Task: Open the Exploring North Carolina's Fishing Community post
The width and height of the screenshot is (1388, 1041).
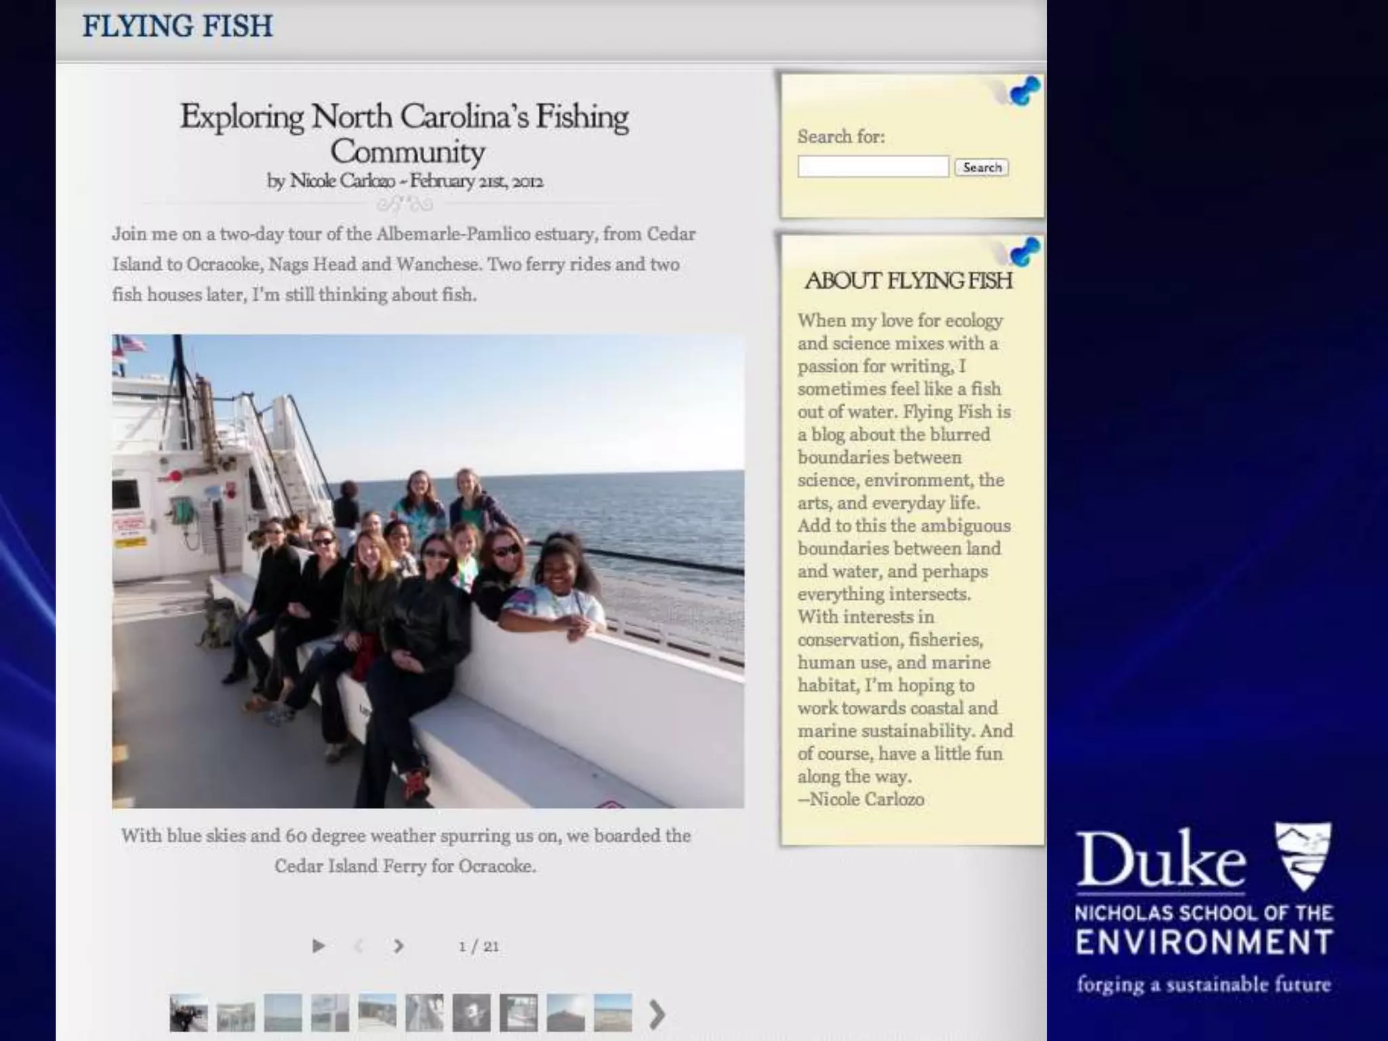Action: (x=405, y=134)
